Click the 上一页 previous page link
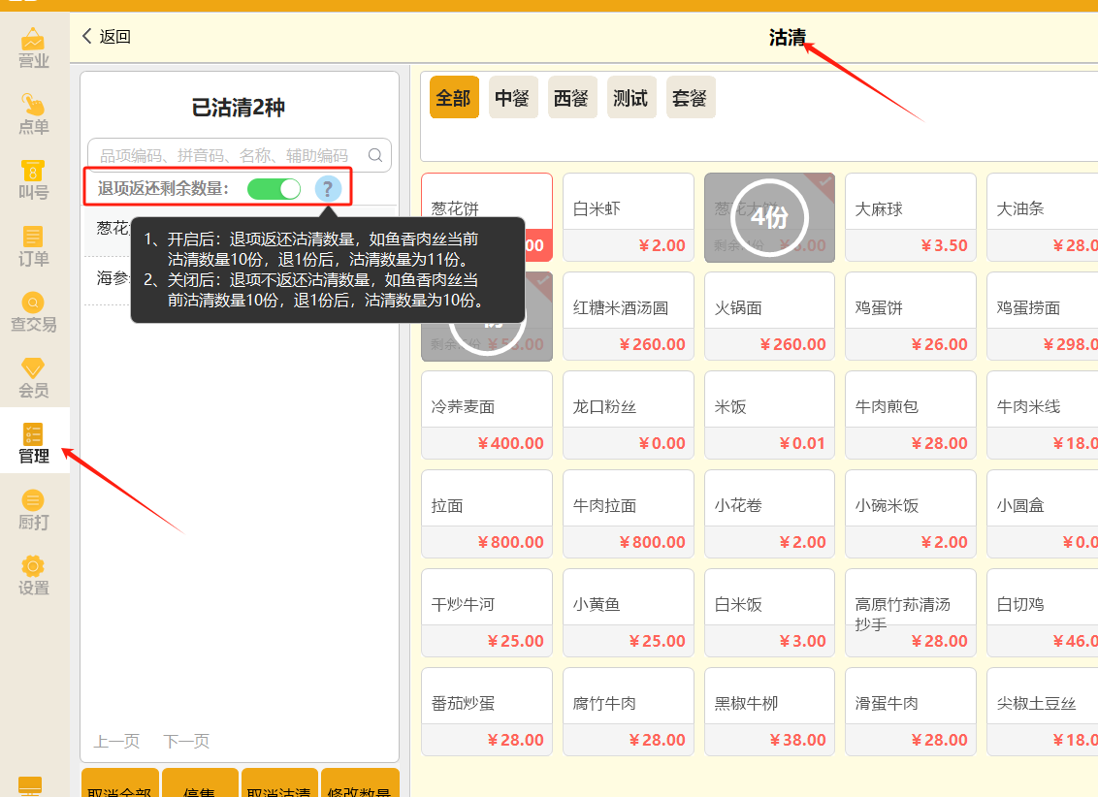 point(117,741)
